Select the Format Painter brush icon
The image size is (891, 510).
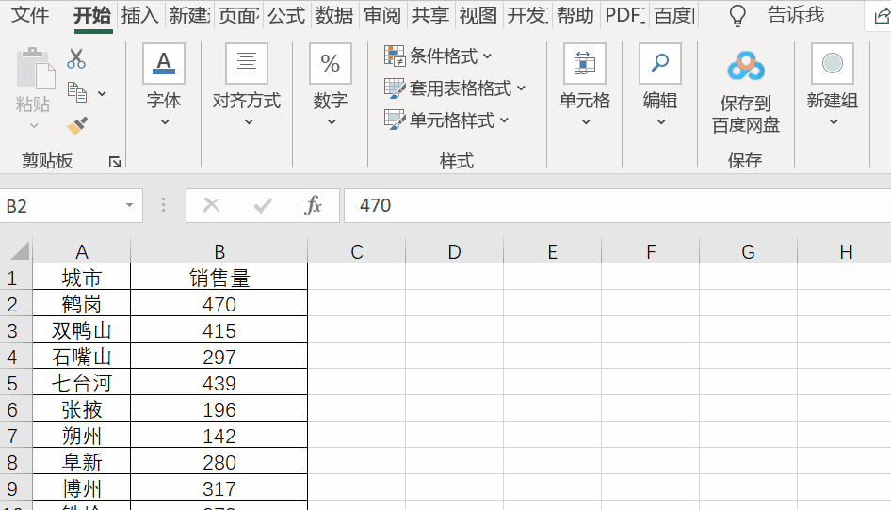[76, 125]
